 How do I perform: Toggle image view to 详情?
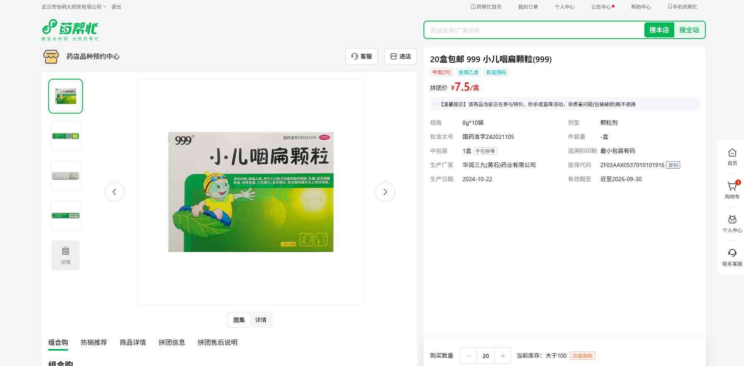261,320
